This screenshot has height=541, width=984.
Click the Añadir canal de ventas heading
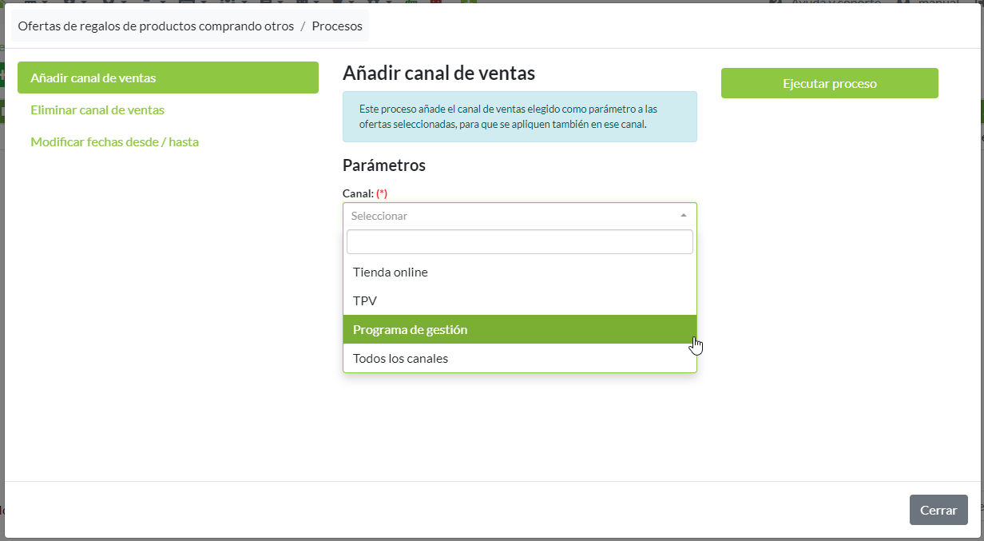(x=438, y=74)
